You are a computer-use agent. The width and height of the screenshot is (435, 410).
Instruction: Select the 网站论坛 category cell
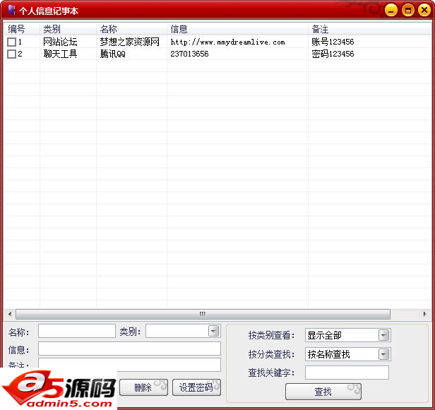point(60,42)
